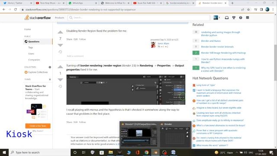The height and width of the screenshot is (156, 277).
Task: Downvote the answer with score 7
Action: pyautogui.click(x=60, y=45)
